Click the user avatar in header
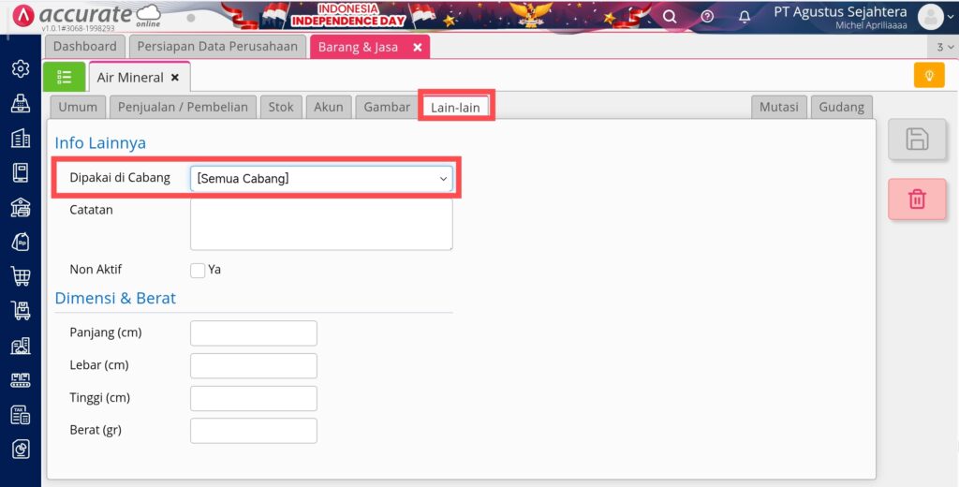This screenshot has height=487, width=959. coord(930,17)
